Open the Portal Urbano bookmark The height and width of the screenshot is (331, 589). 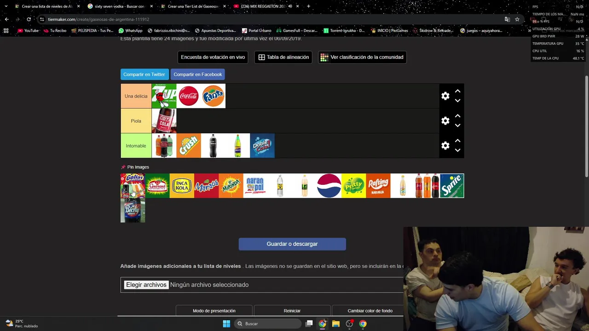257,31
